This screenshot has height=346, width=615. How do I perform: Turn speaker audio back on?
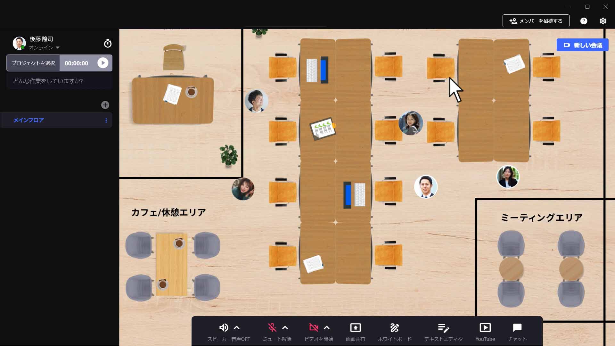pyautogui.click(x=224, y=327)
